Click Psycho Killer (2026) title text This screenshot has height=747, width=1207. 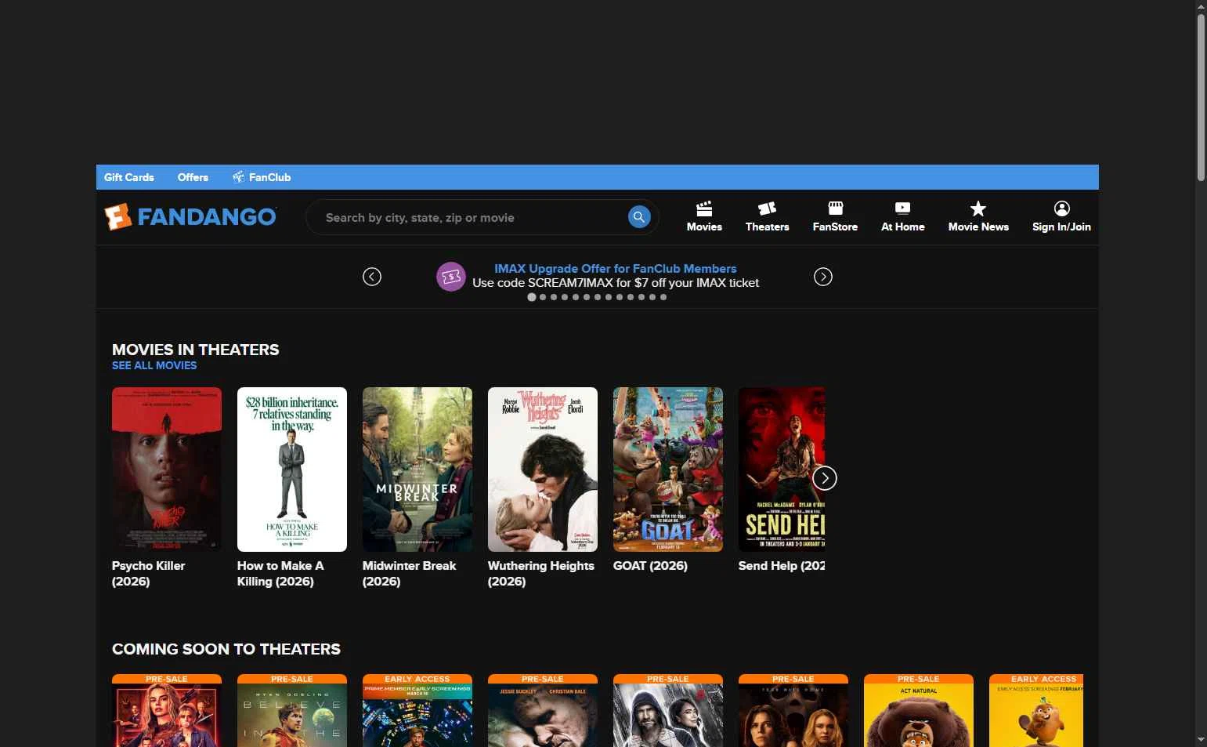click(x=149, y=574)
